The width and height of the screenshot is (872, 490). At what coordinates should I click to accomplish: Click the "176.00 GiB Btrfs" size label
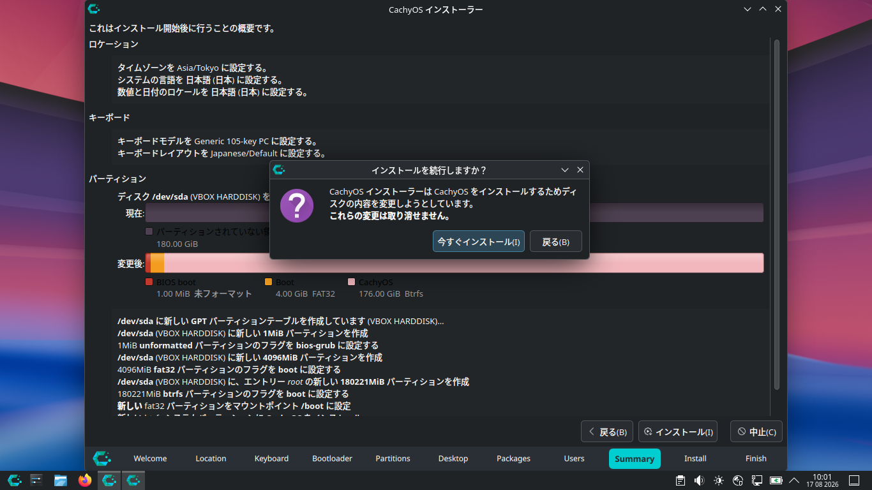coord(391,294)
